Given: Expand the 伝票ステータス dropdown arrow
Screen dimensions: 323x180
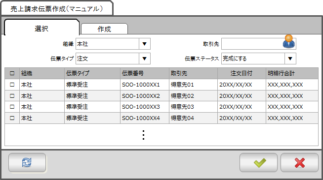Looking at the screenshot, I should (290, 59).
